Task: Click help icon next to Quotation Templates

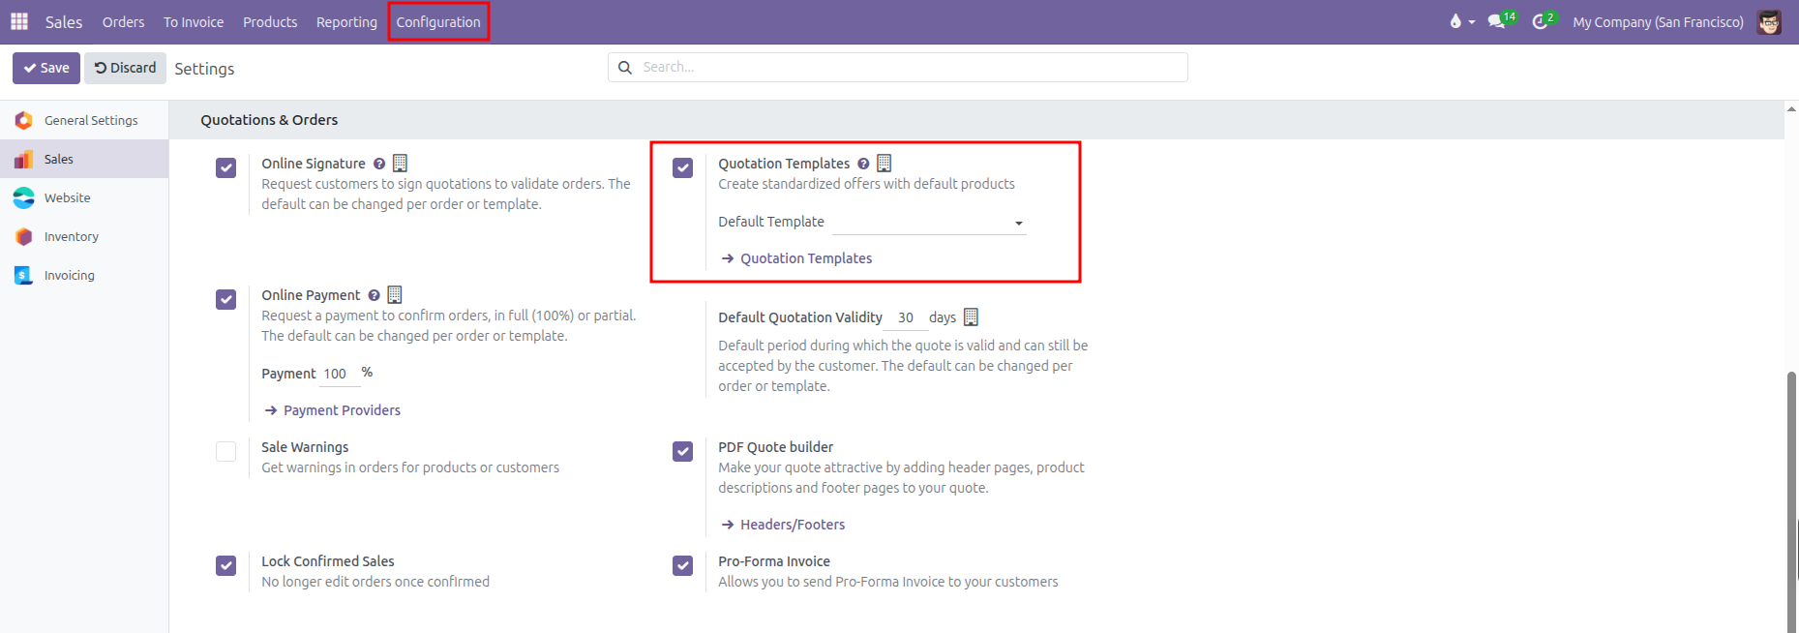Action: click(x=863, y=164)
